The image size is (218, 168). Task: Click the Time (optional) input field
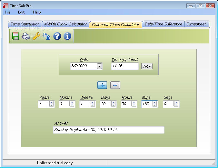(125, 66)
